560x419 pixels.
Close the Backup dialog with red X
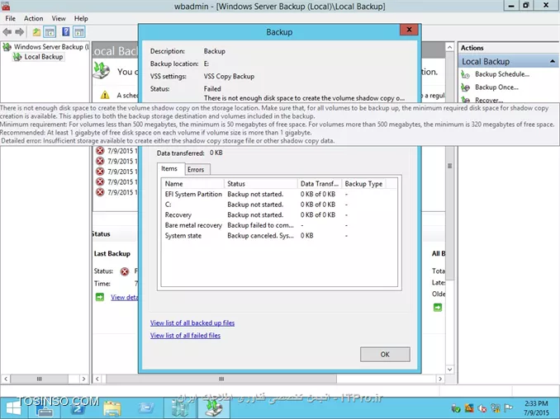click(x=410, y=30)
